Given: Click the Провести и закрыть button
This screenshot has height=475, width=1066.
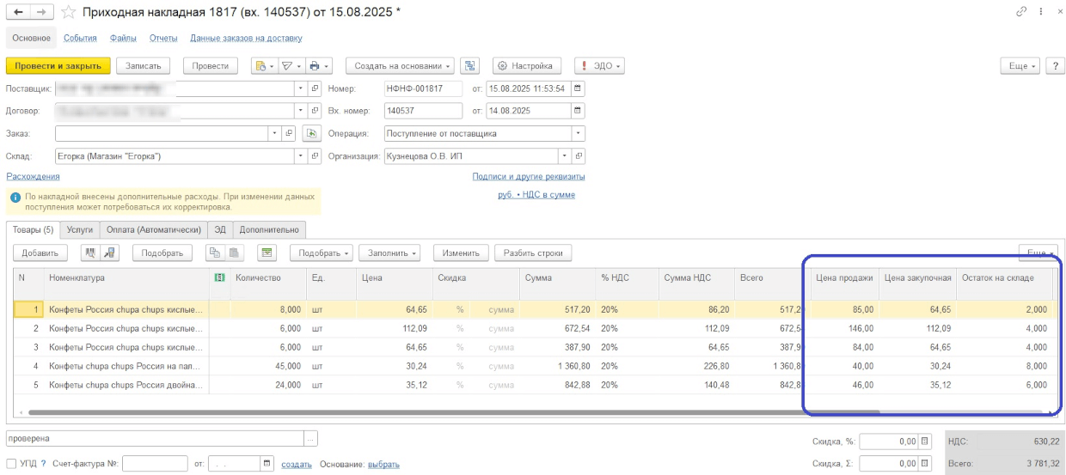Looking at the screenshot, I should click(58, 66).
